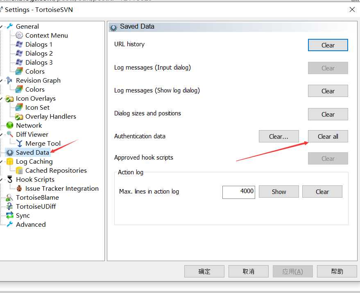Viewport: 360px width, 293px height.
Task: Click the Icon Overlays folder icon
Action: [x=10, y=99]
